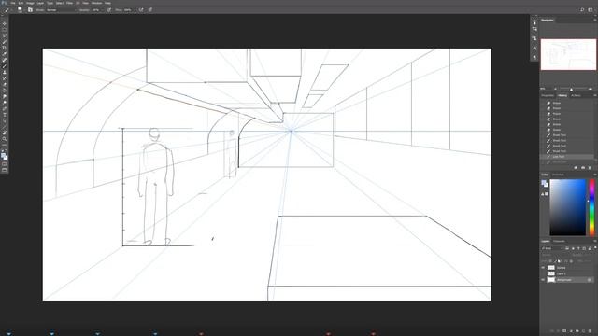
Task: Click the Navigator zoom out button
Action: coord(555,89)
